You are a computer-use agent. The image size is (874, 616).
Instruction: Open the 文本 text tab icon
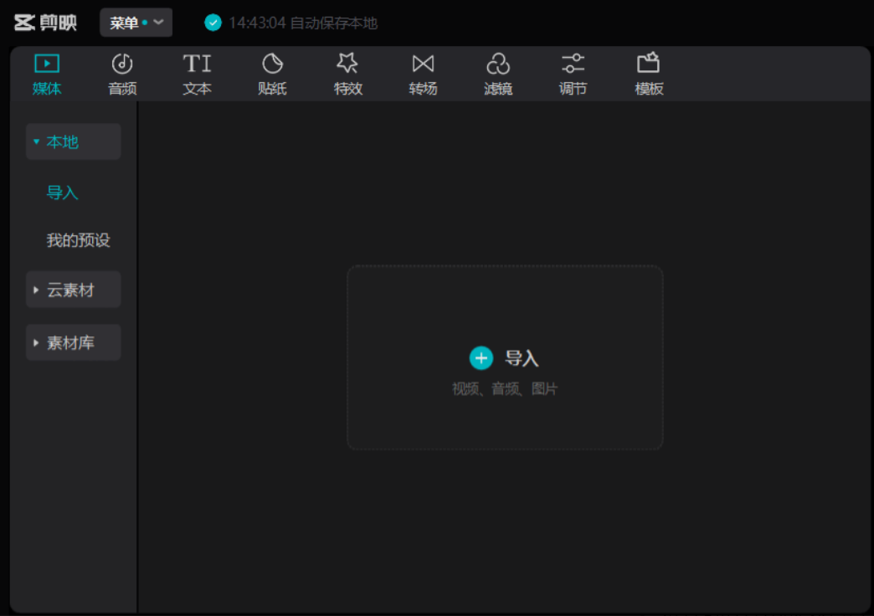198,64
